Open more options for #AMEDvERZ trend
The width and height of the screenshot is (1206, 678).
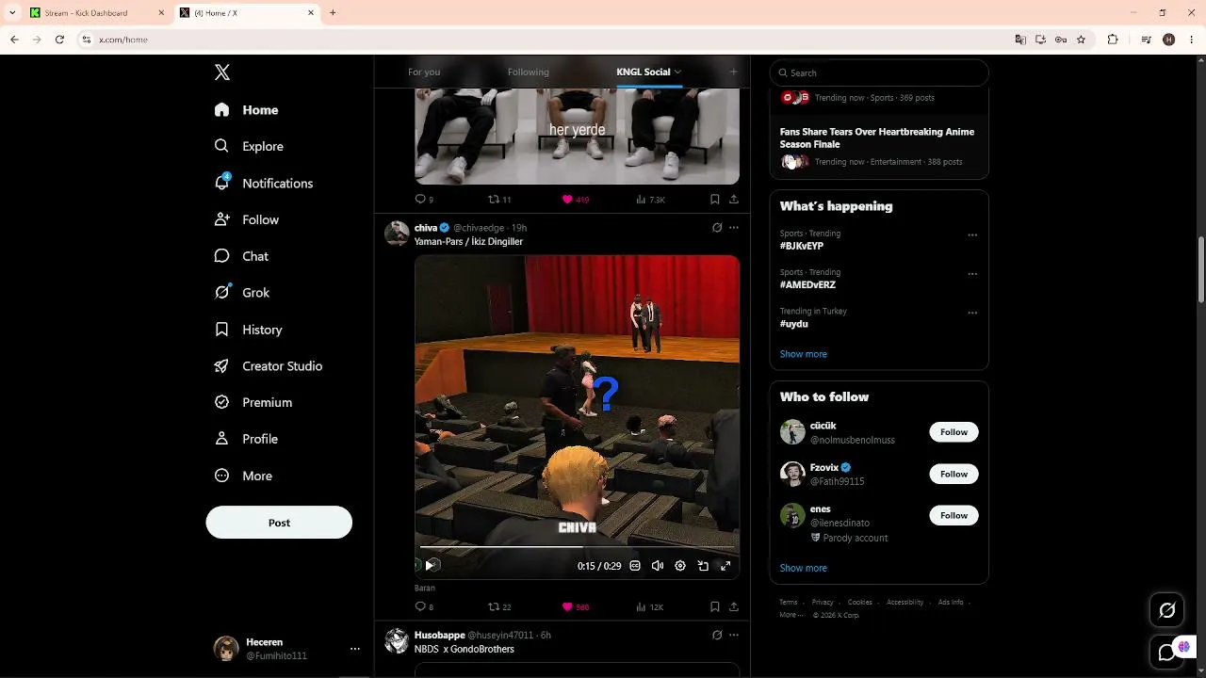[x=972, y=274]
